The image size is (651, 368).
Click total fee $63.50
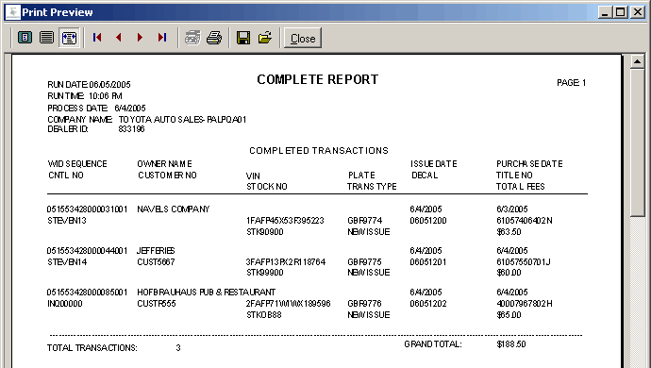coord(509,232)
